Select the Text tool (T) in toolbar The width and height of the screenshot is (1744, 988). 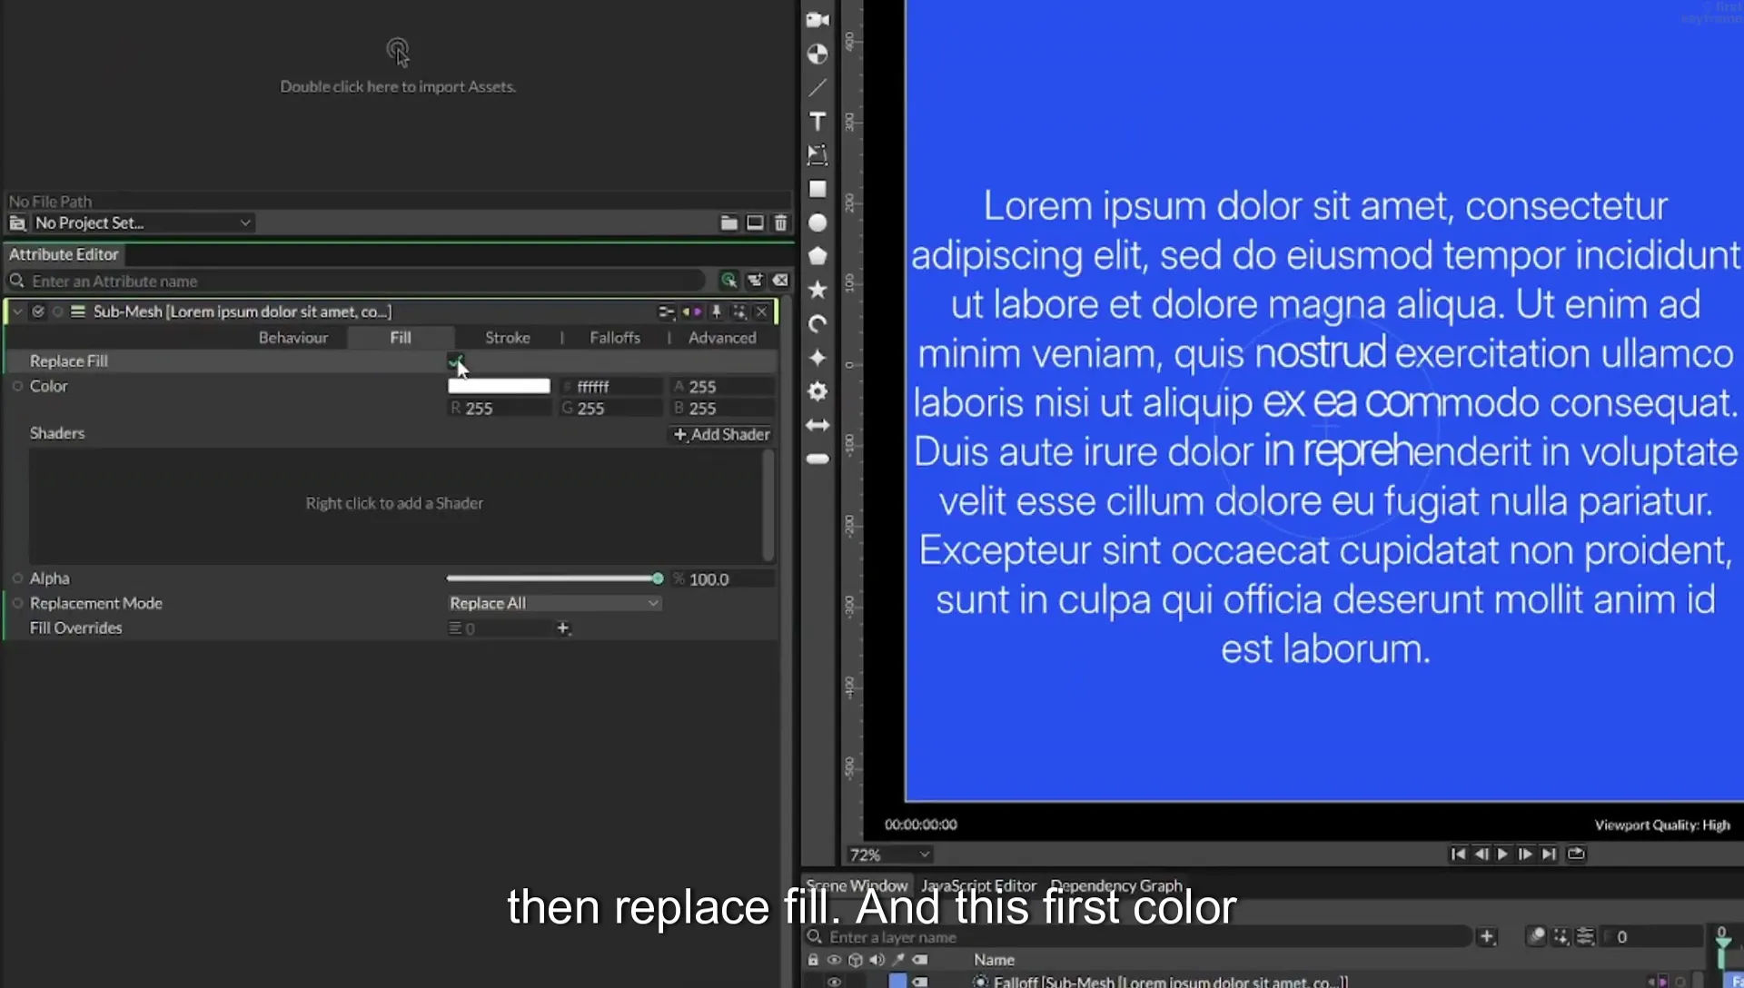817,122
